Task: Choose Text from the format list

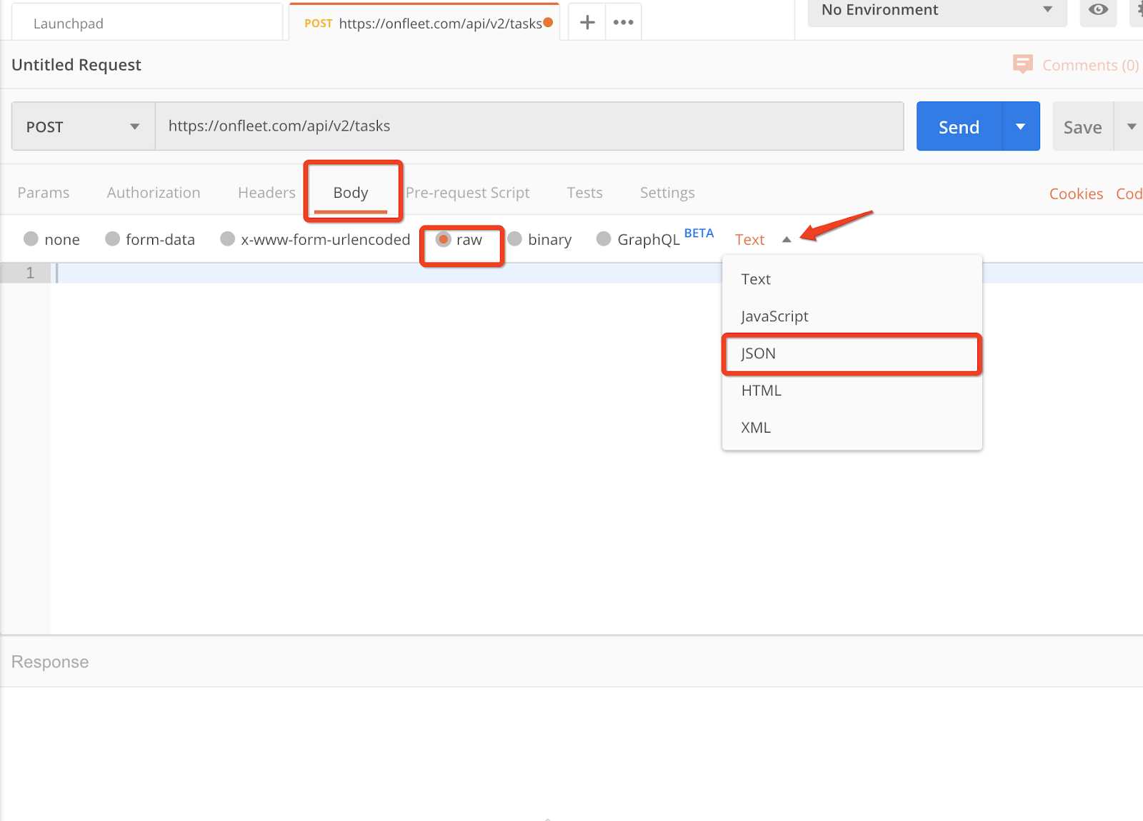Action: point(852,279)
